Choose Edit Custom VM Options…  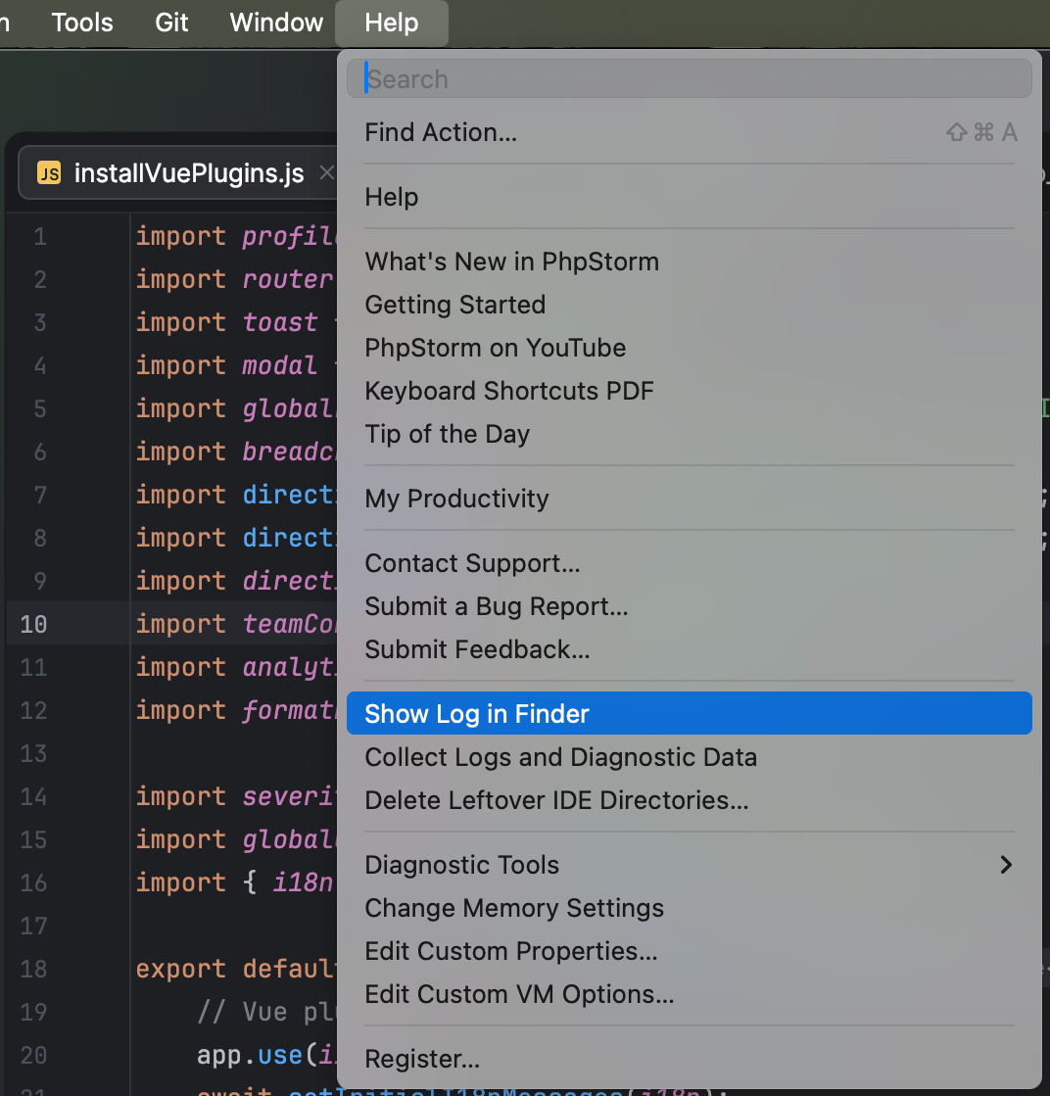(519, 994)
